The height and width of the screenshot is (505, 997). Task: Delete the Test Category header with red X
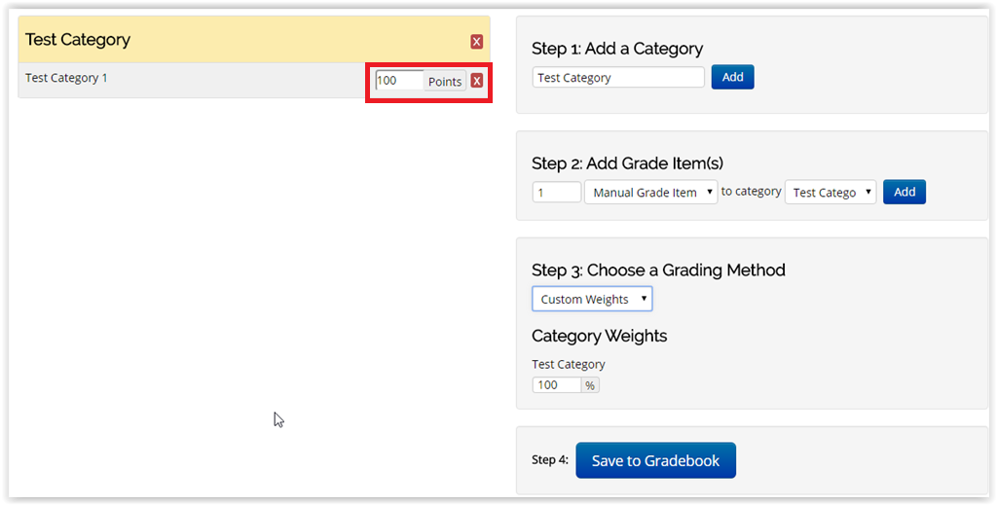476,42
